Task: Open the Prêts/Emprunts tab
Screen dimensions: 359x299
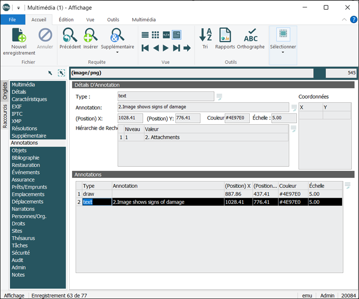Action: tap(38, 187)
